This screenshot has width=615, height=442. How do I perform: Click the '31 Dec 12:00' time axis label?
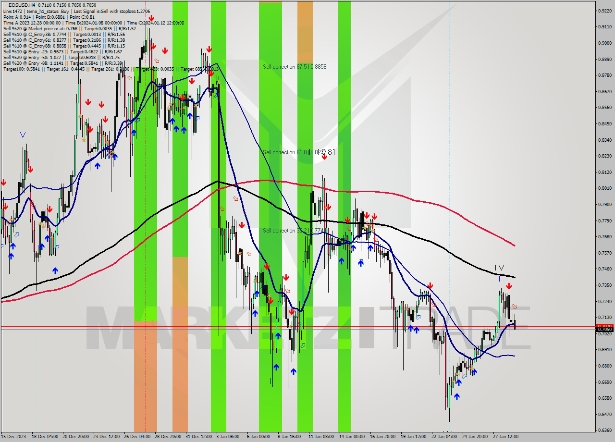click(198, 437)
